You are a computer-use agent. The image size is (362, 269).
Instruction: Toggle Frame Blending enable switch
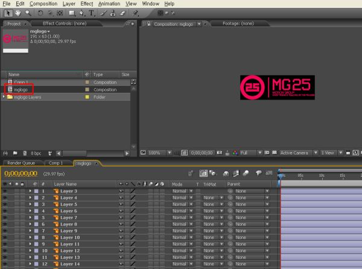pyautogui.click(x=236, y=173)
